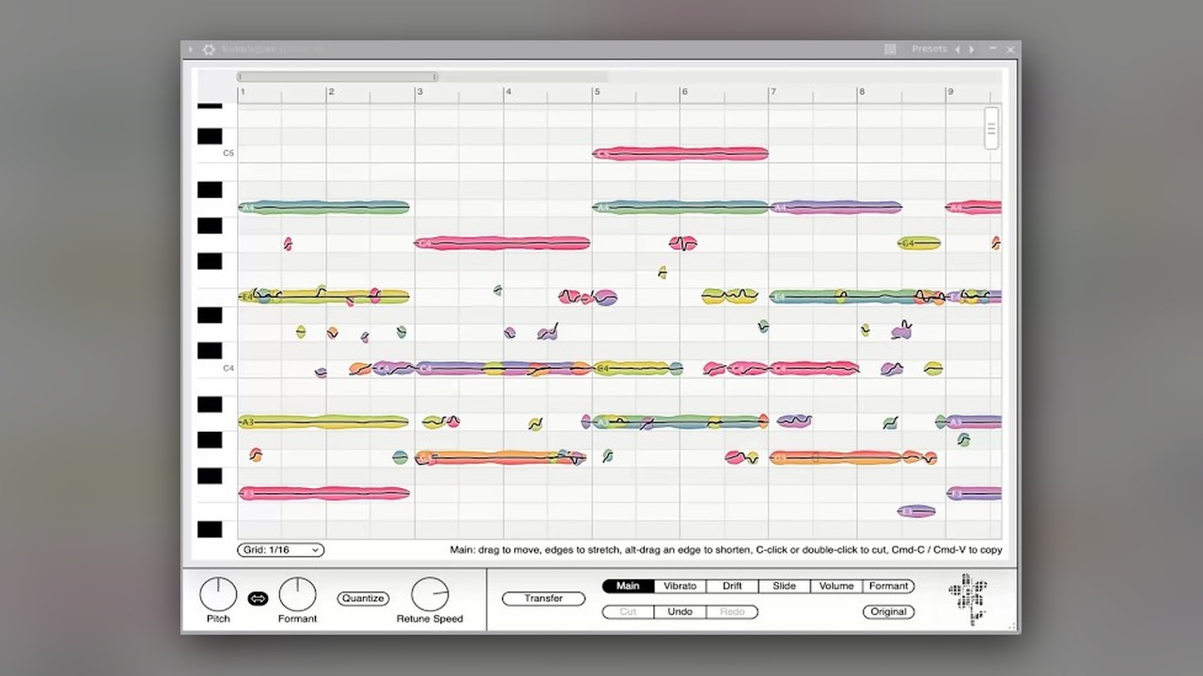Click the Cut button
The image size is (1203, 676).
click(628, 611)
